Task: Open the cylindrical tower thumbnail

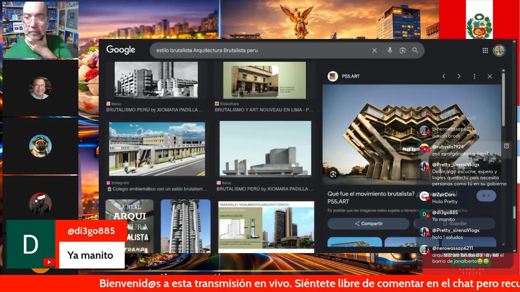Action: click(x=186, y=226)
